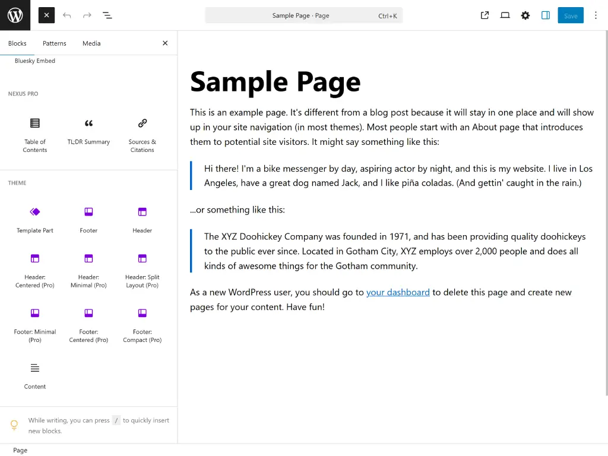Follow the your dashboard link

[398, 292]
